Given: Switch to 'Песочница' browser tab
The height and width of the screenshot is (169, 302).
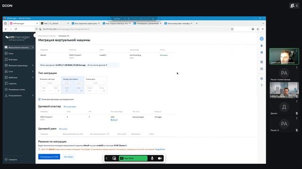Looking at the screenshot, I should tap(178, 23).
